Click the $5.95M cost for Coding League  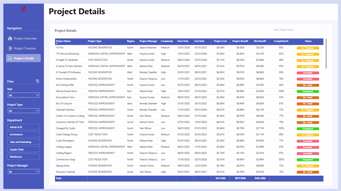click(x=220, y=147)
